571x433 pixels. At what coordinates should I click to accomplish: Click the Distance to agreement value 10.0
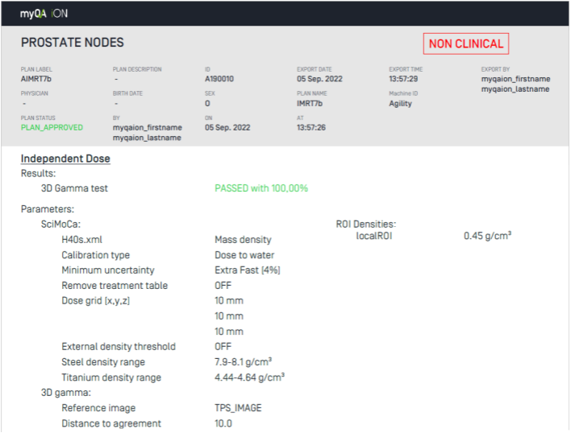pos(223,423)
